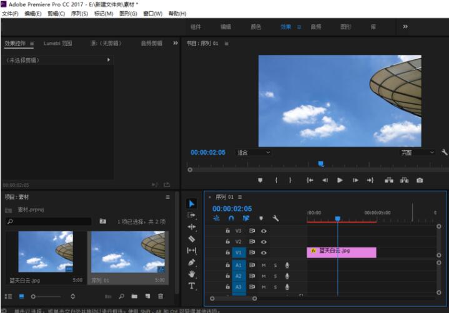Open the 序列(S) menu
The height and width of the screenshot is (313, 449).
pyautogui.click(x=79, y=14)
